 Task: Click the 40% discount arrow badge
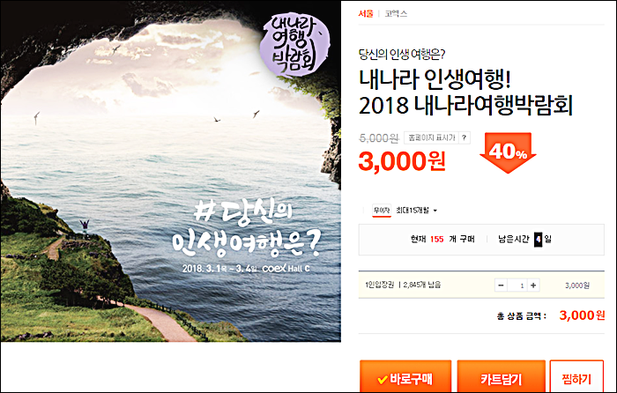click(x=508, y=152)
